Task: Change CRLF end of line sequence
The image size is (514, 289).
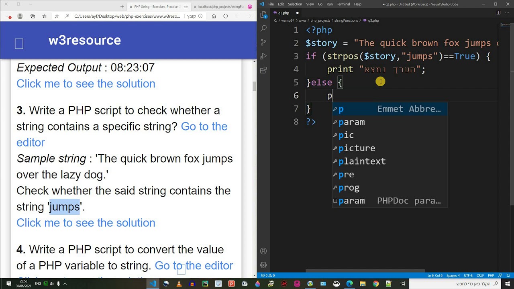Action: pyautogui.click(x=480, y=275)
